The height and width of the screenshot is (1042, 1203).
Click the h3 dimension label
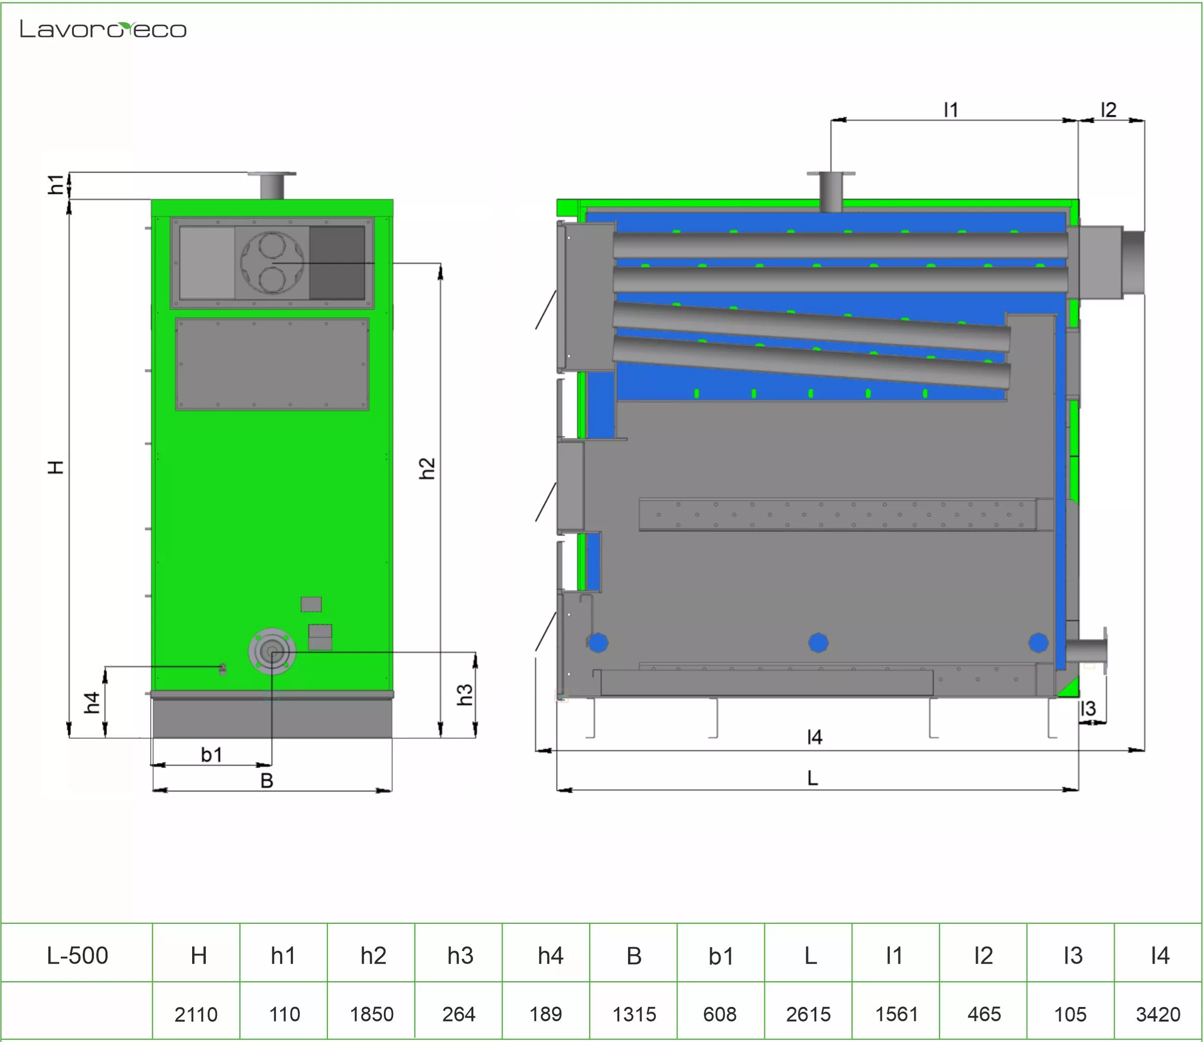[x=465, y=694]
